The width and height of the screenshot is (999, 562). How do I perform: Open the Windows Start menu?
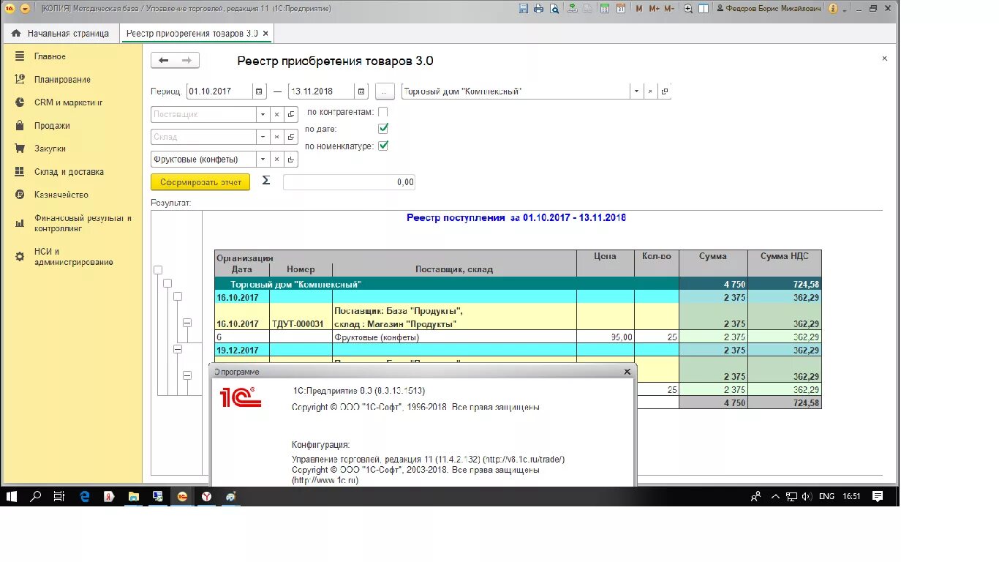(12, 496)
